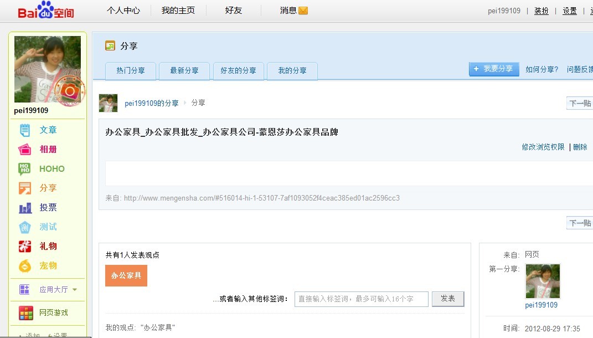Image resolution: width=593 pixels, height=338 pixels.
Task: Go to 个人中心 in top navigation
Action: (123, 11)
